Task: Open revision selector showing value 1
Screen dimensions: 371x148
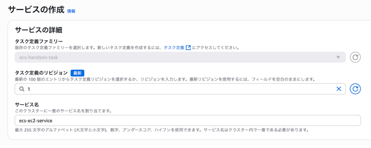Action: coord(178,89)
